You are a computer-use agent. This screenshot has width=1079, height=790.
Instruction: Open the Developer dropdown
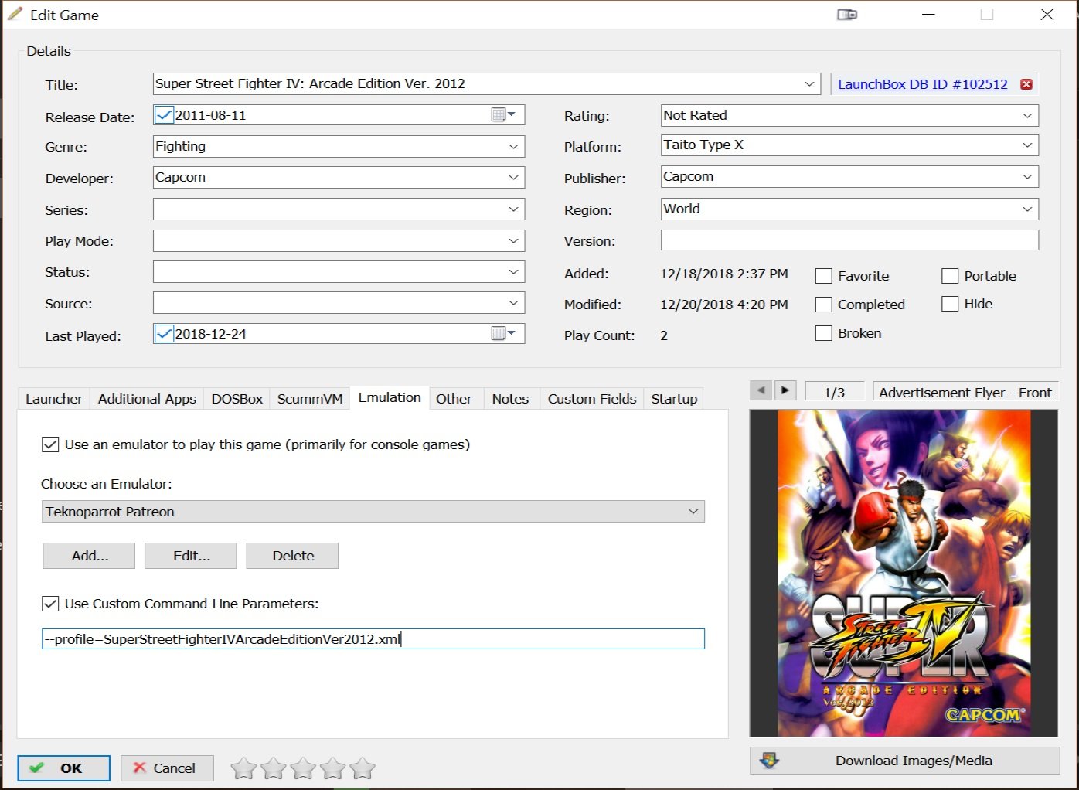513,178
